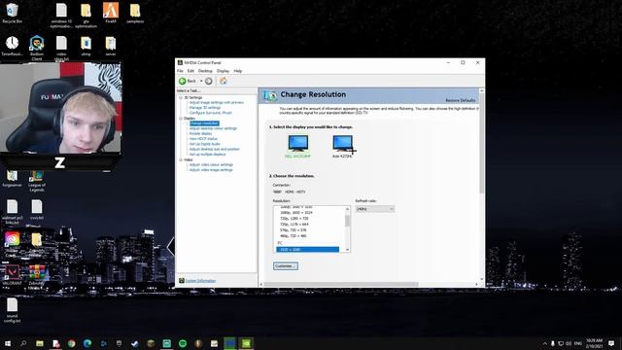622x350 pixels.
Task: Select the TimerResolution desktop icon
Action: (12, 46)
